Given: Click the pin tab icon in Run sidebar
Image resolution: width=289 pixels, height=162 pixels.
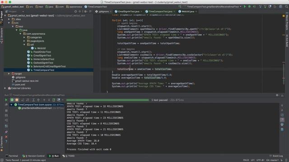Looking at the screenshot, I should point(6,132).
